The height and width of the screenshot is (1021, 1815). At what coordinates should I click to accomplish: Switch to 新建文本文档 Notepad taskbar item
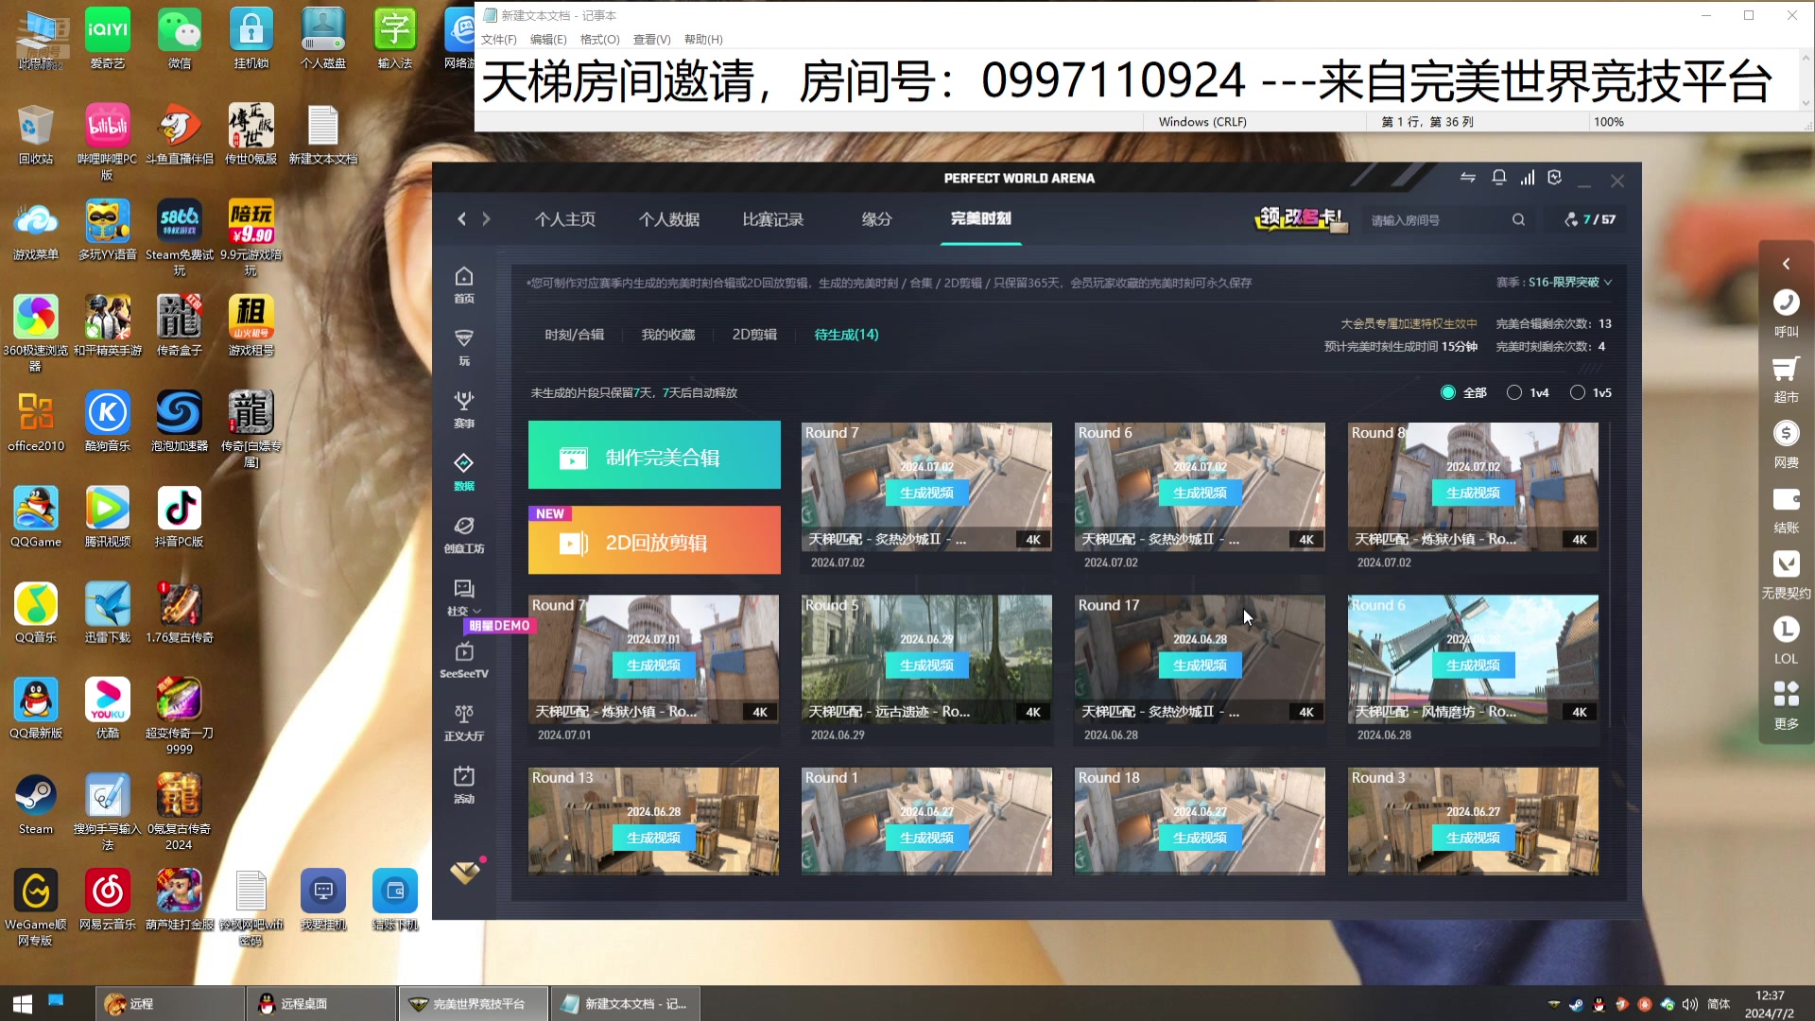[625, 1004]
